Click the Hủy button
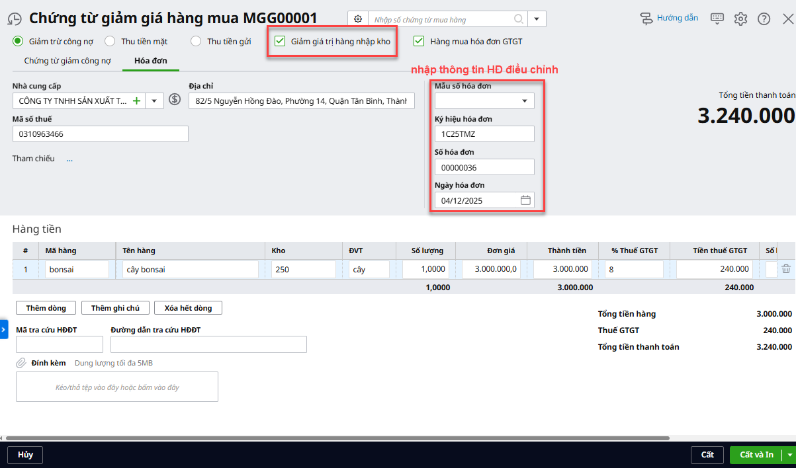 pos(25,455)
